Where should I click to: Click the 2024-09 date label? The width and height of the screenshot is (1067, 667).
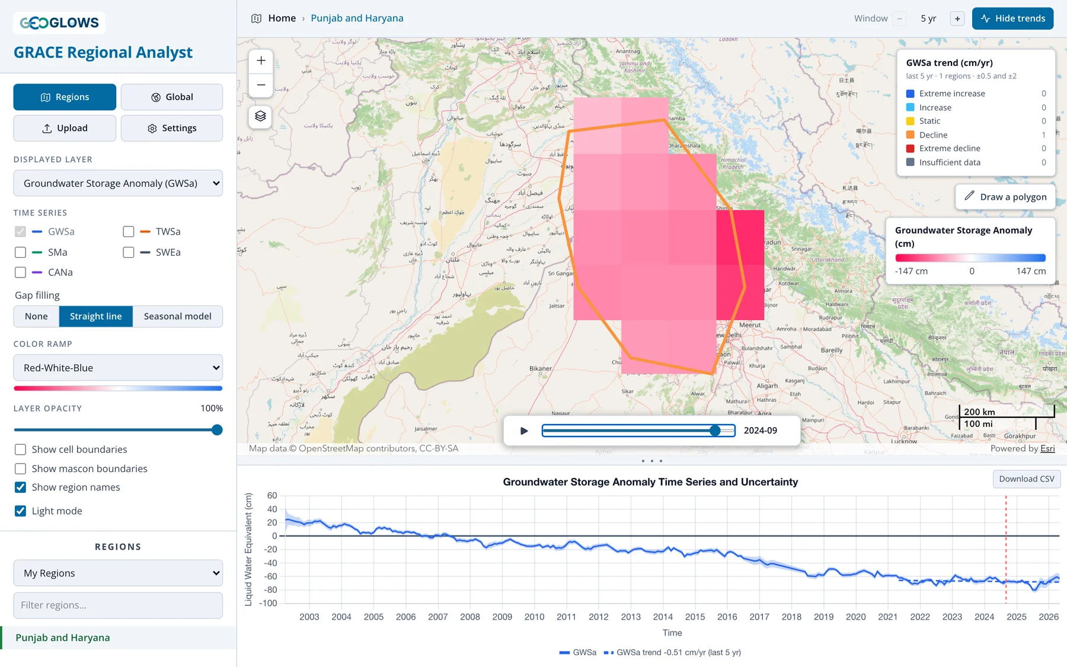point(761,430)
